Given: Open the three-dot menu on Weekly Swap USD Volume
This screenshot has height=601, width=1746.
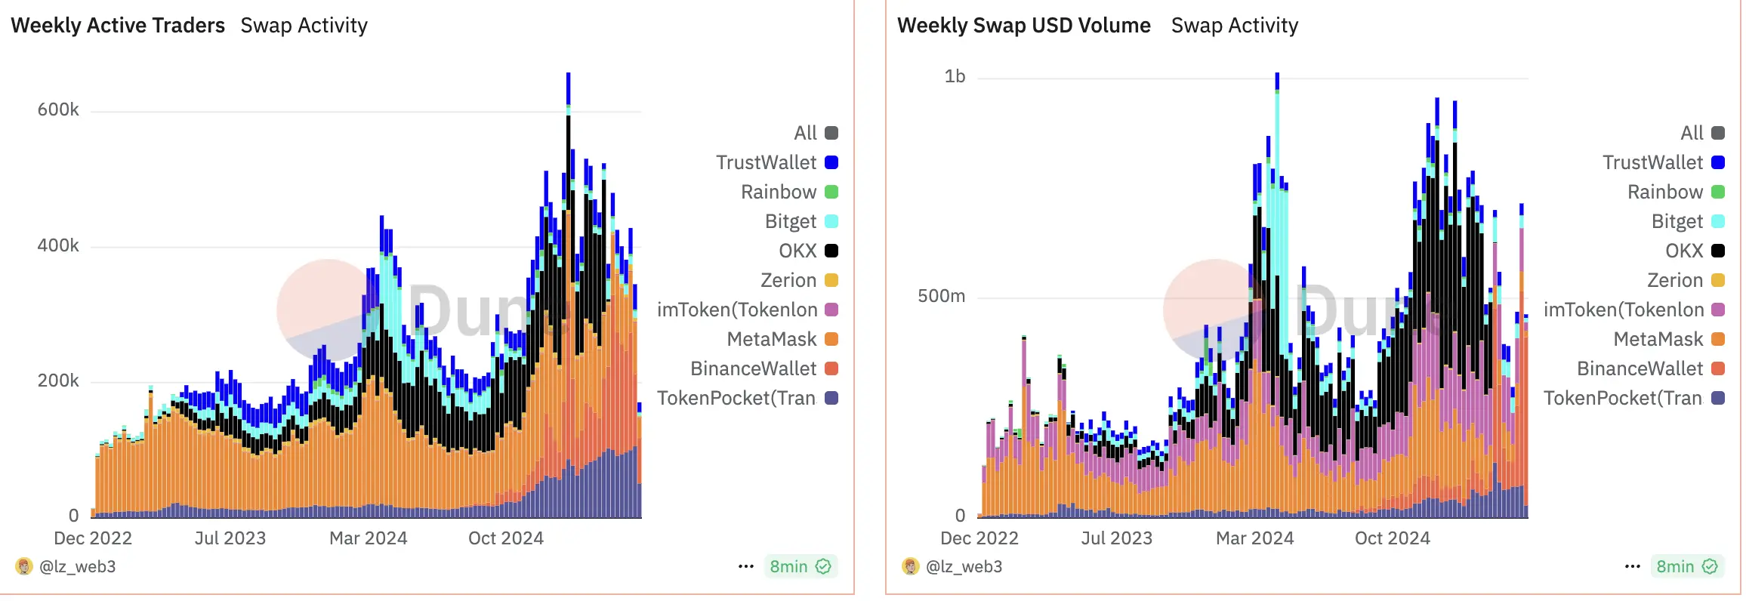Looking at the screenshot, I should tap(1633, 566).
